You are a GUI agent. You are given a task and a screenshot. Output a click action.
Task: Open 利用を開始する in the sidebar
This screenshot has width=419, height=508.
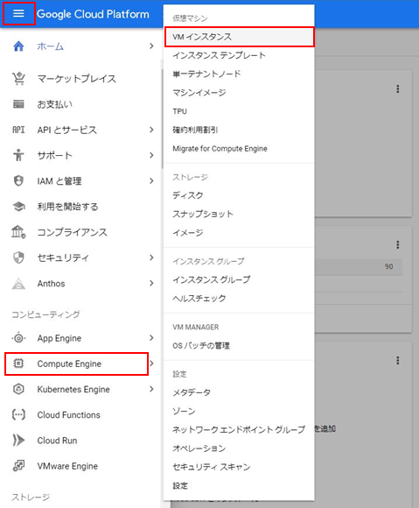click(x=67, y=207)
